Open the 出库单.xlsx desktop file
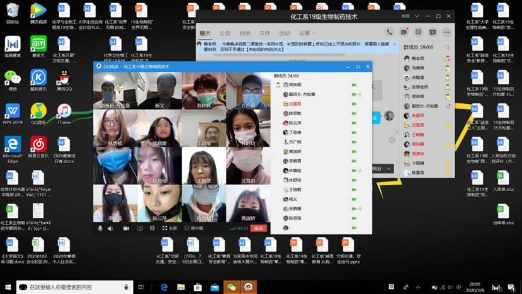 point(502,215)
